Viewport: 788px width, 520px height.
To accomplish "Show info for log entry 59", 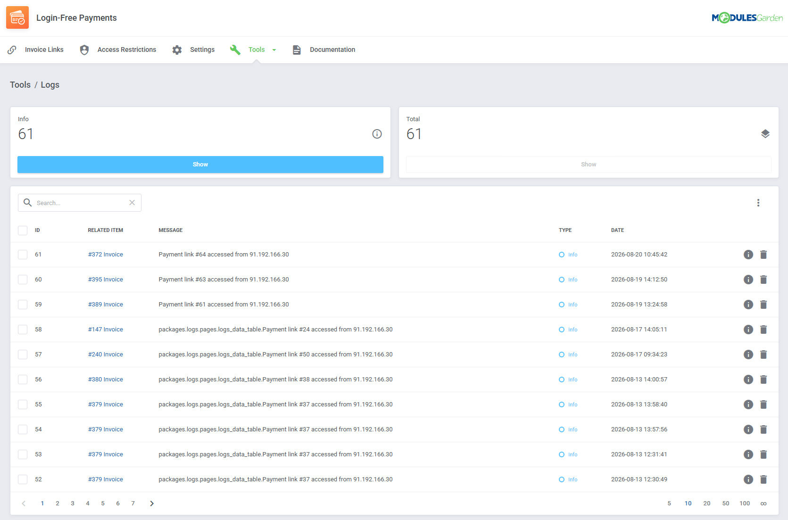I will [x=748, y=305].
